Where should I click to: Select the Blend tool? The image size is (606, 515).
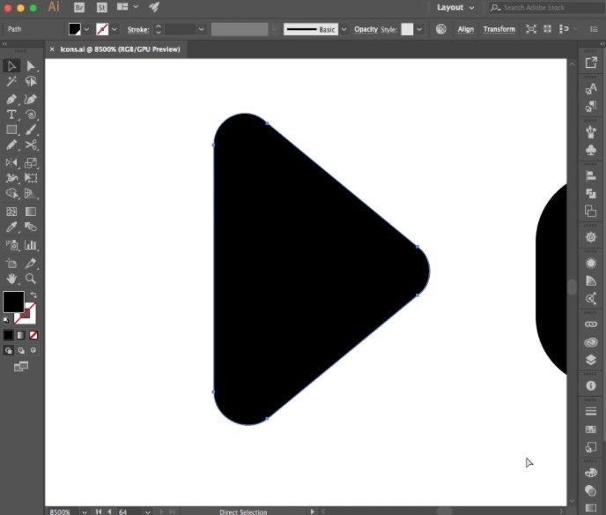click(x=31, y=227)
